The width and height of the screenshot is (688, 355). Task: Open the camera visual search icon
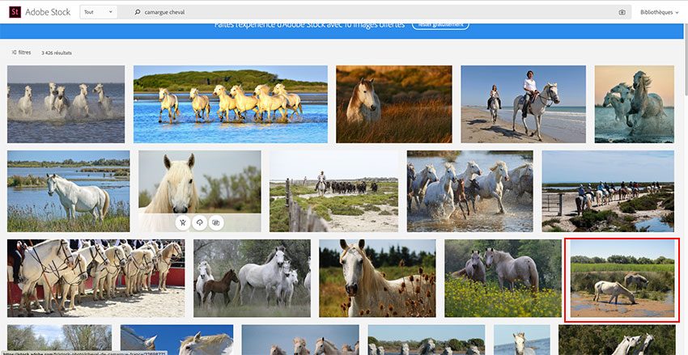622,12
